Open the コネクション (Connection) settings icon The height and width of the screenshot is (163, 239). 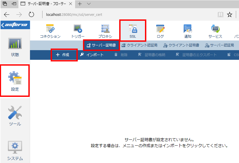pos(50,31)
